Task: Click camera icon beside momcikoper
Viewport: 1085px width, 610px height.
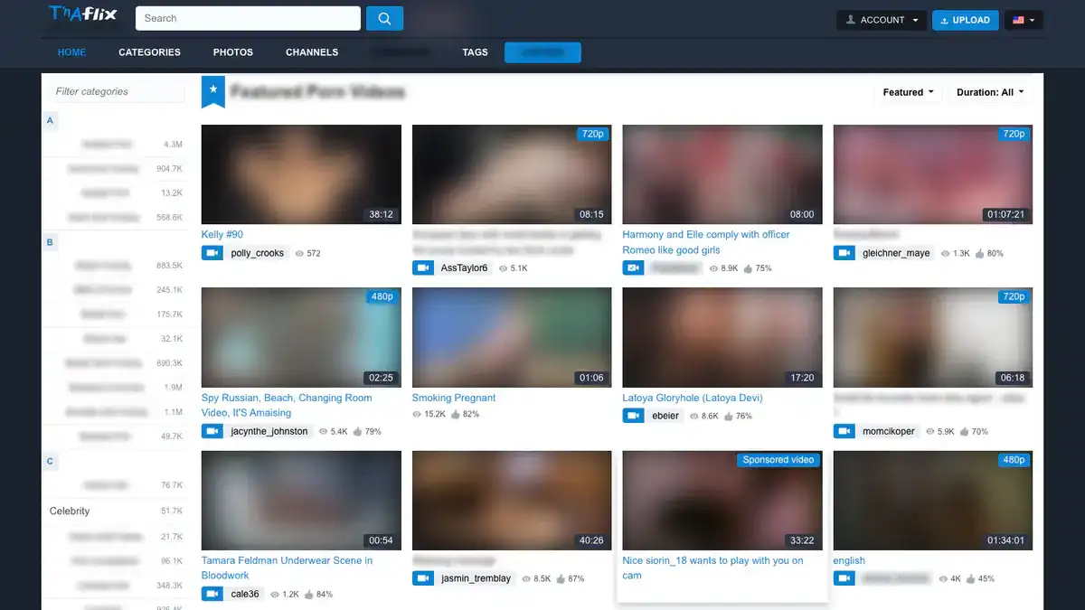Action: click(844, 431)
